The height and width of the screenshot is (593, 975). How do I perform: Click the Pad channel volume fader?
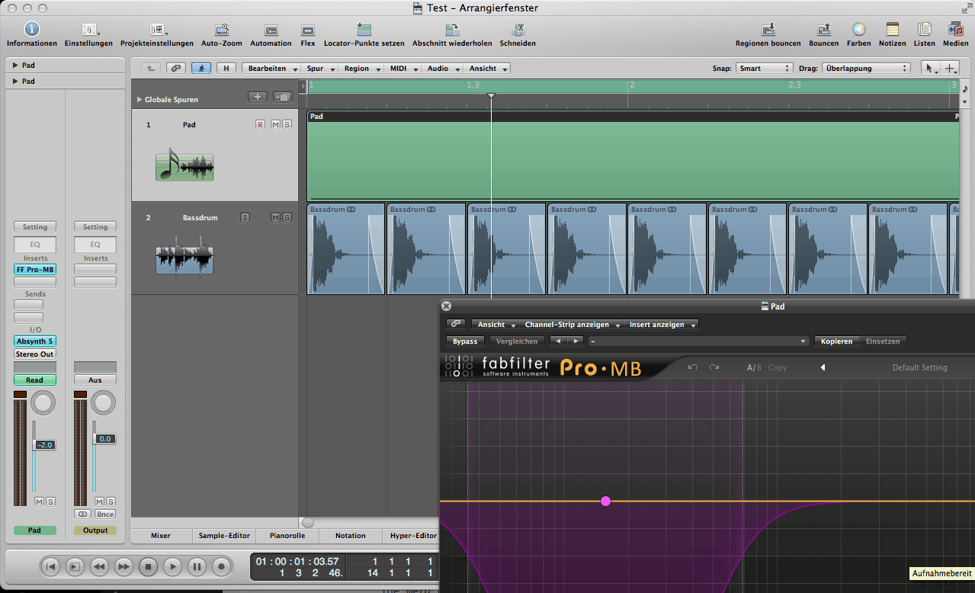coord(44,445)
